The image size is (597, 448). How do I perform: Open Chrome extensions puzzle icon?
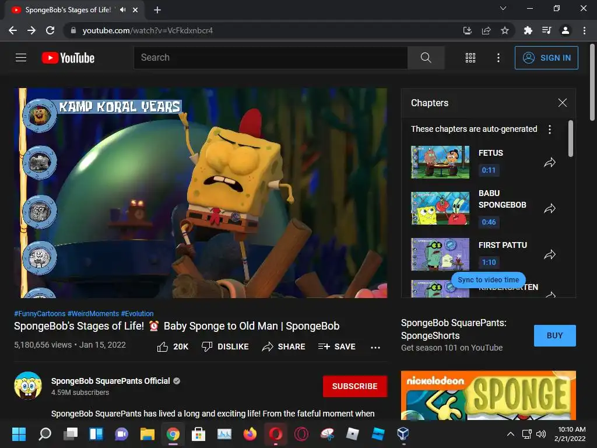pos(528,30)
